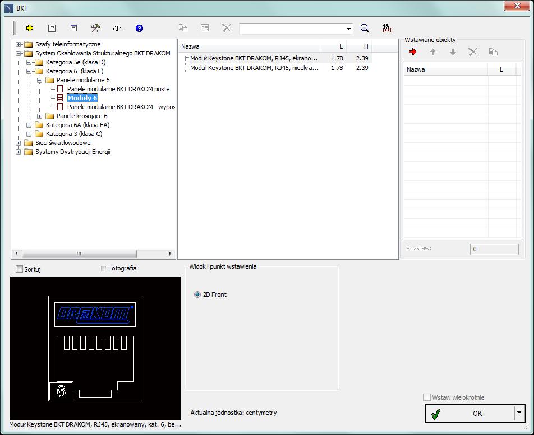The image size is (534, 435).
Task: Click L header in Wstawiane obiekty list
Action: [501, 69]
